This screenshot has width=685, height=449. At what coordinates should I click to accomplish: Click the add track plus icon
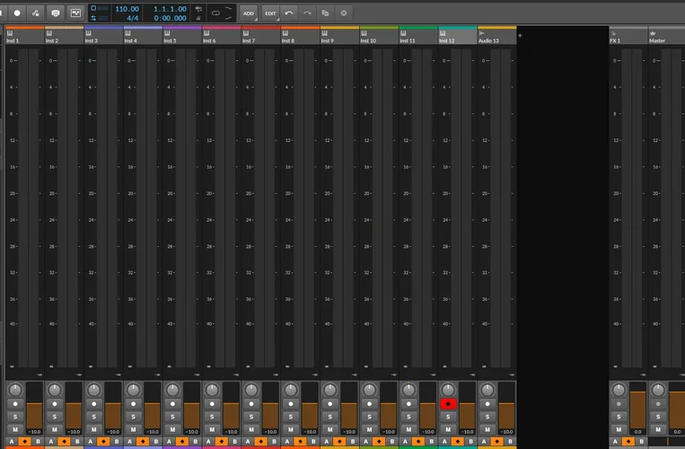(520, 35)
